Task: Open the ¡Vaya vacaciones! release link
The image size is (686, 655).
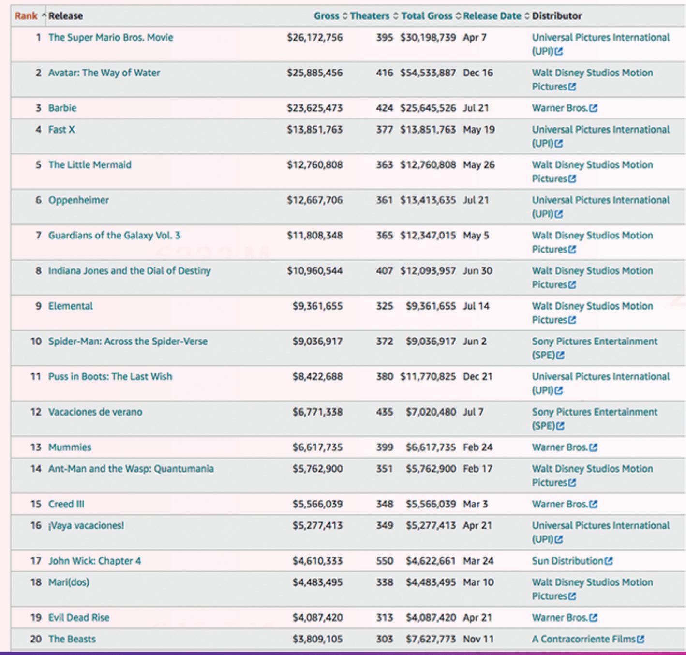Action: [x=86, y=525]
